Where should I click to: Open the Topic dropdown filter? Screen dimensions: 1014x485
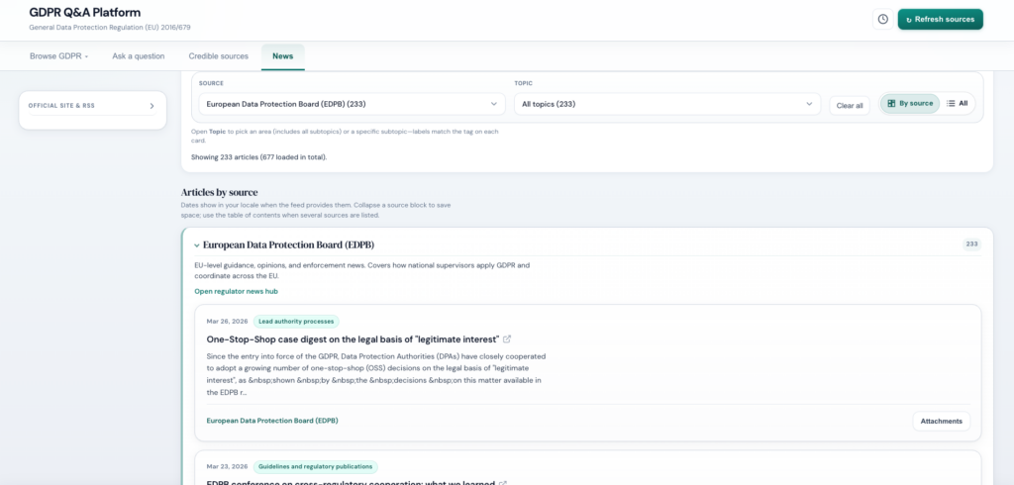666,104
